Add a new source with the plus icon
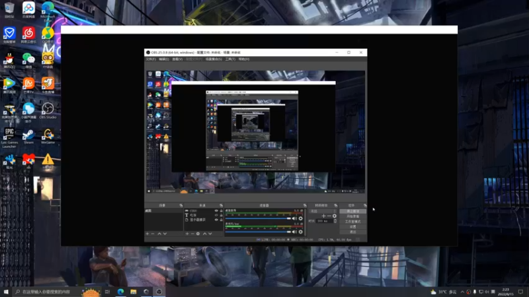Screen dimensions: 529x297 [x=187, y=234]
